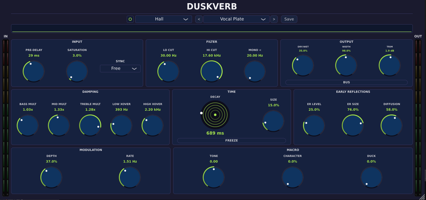426x200 pixels.
Task: Click the Duck macro knob
Action: (x=371, y=177)
